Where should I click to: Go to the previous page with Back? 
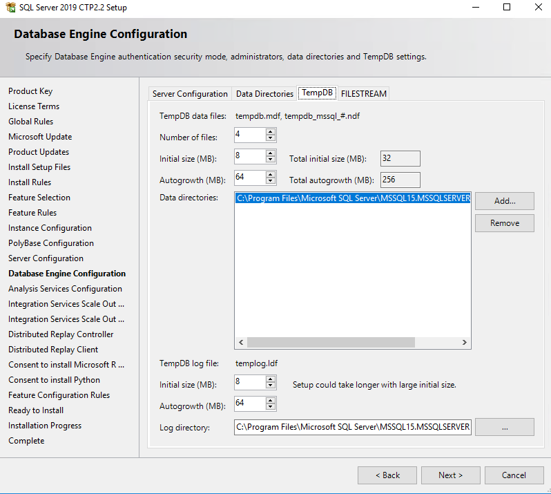click(387, 475)
